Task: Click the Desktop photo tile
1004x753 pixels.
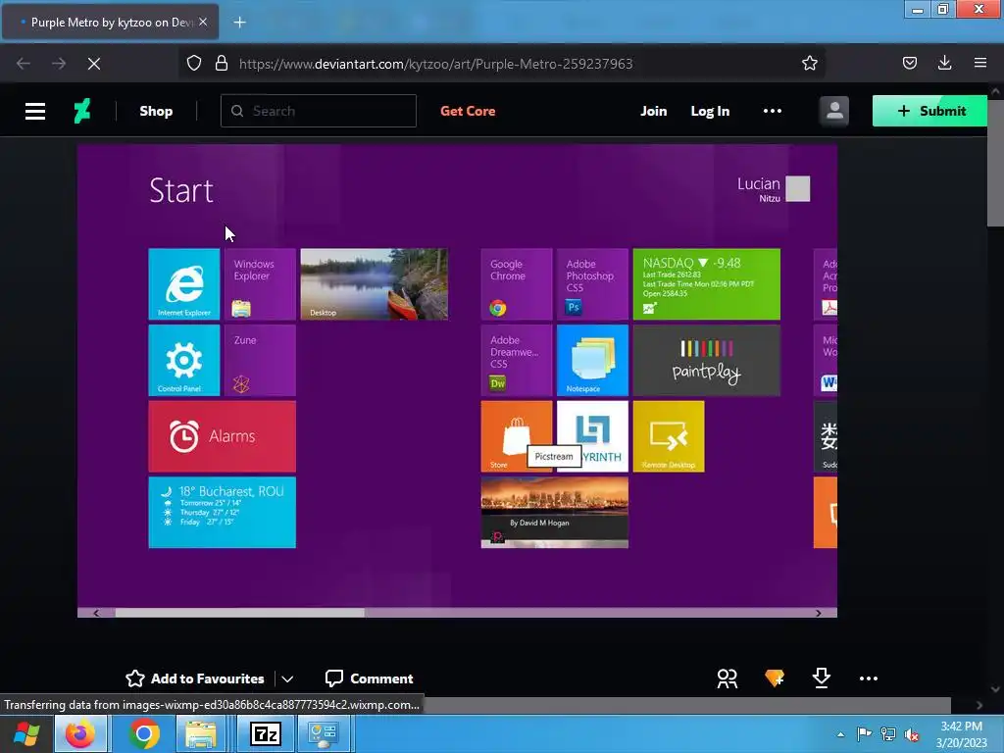Action: [374, 283]
